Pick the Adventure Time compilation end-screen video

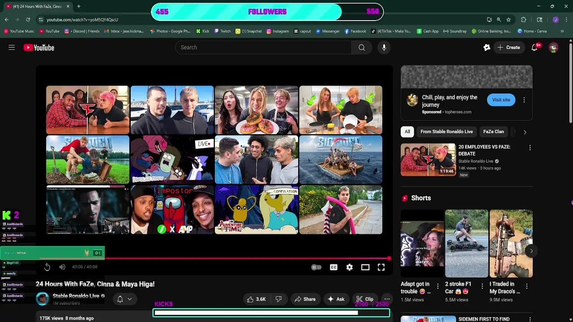[257, 210]
